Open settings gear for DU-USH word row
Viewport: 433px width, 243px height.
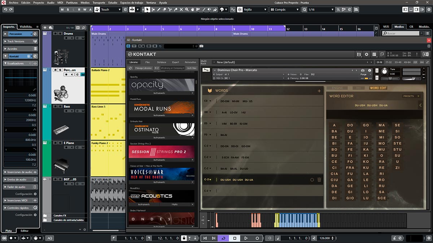(x=312, y=180)
